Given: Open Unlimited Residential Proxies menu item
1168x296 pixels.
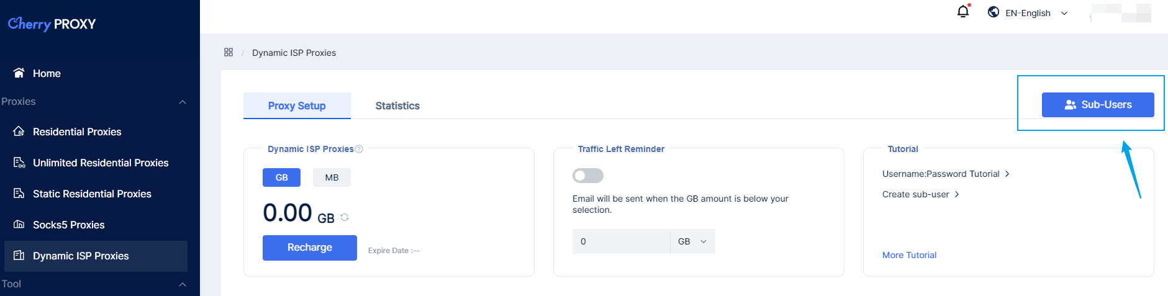Looking at the screenshot, I should click(101, 163).
